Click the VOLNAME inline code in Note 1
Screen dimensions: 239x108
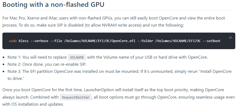pyautogui.click(x=77, y=58)
